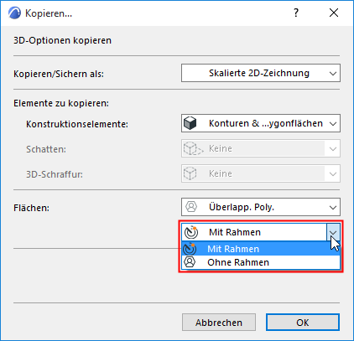Confirm the dialog with OK
This screenshot has height=341, width=354.
(x=303, y=323)
